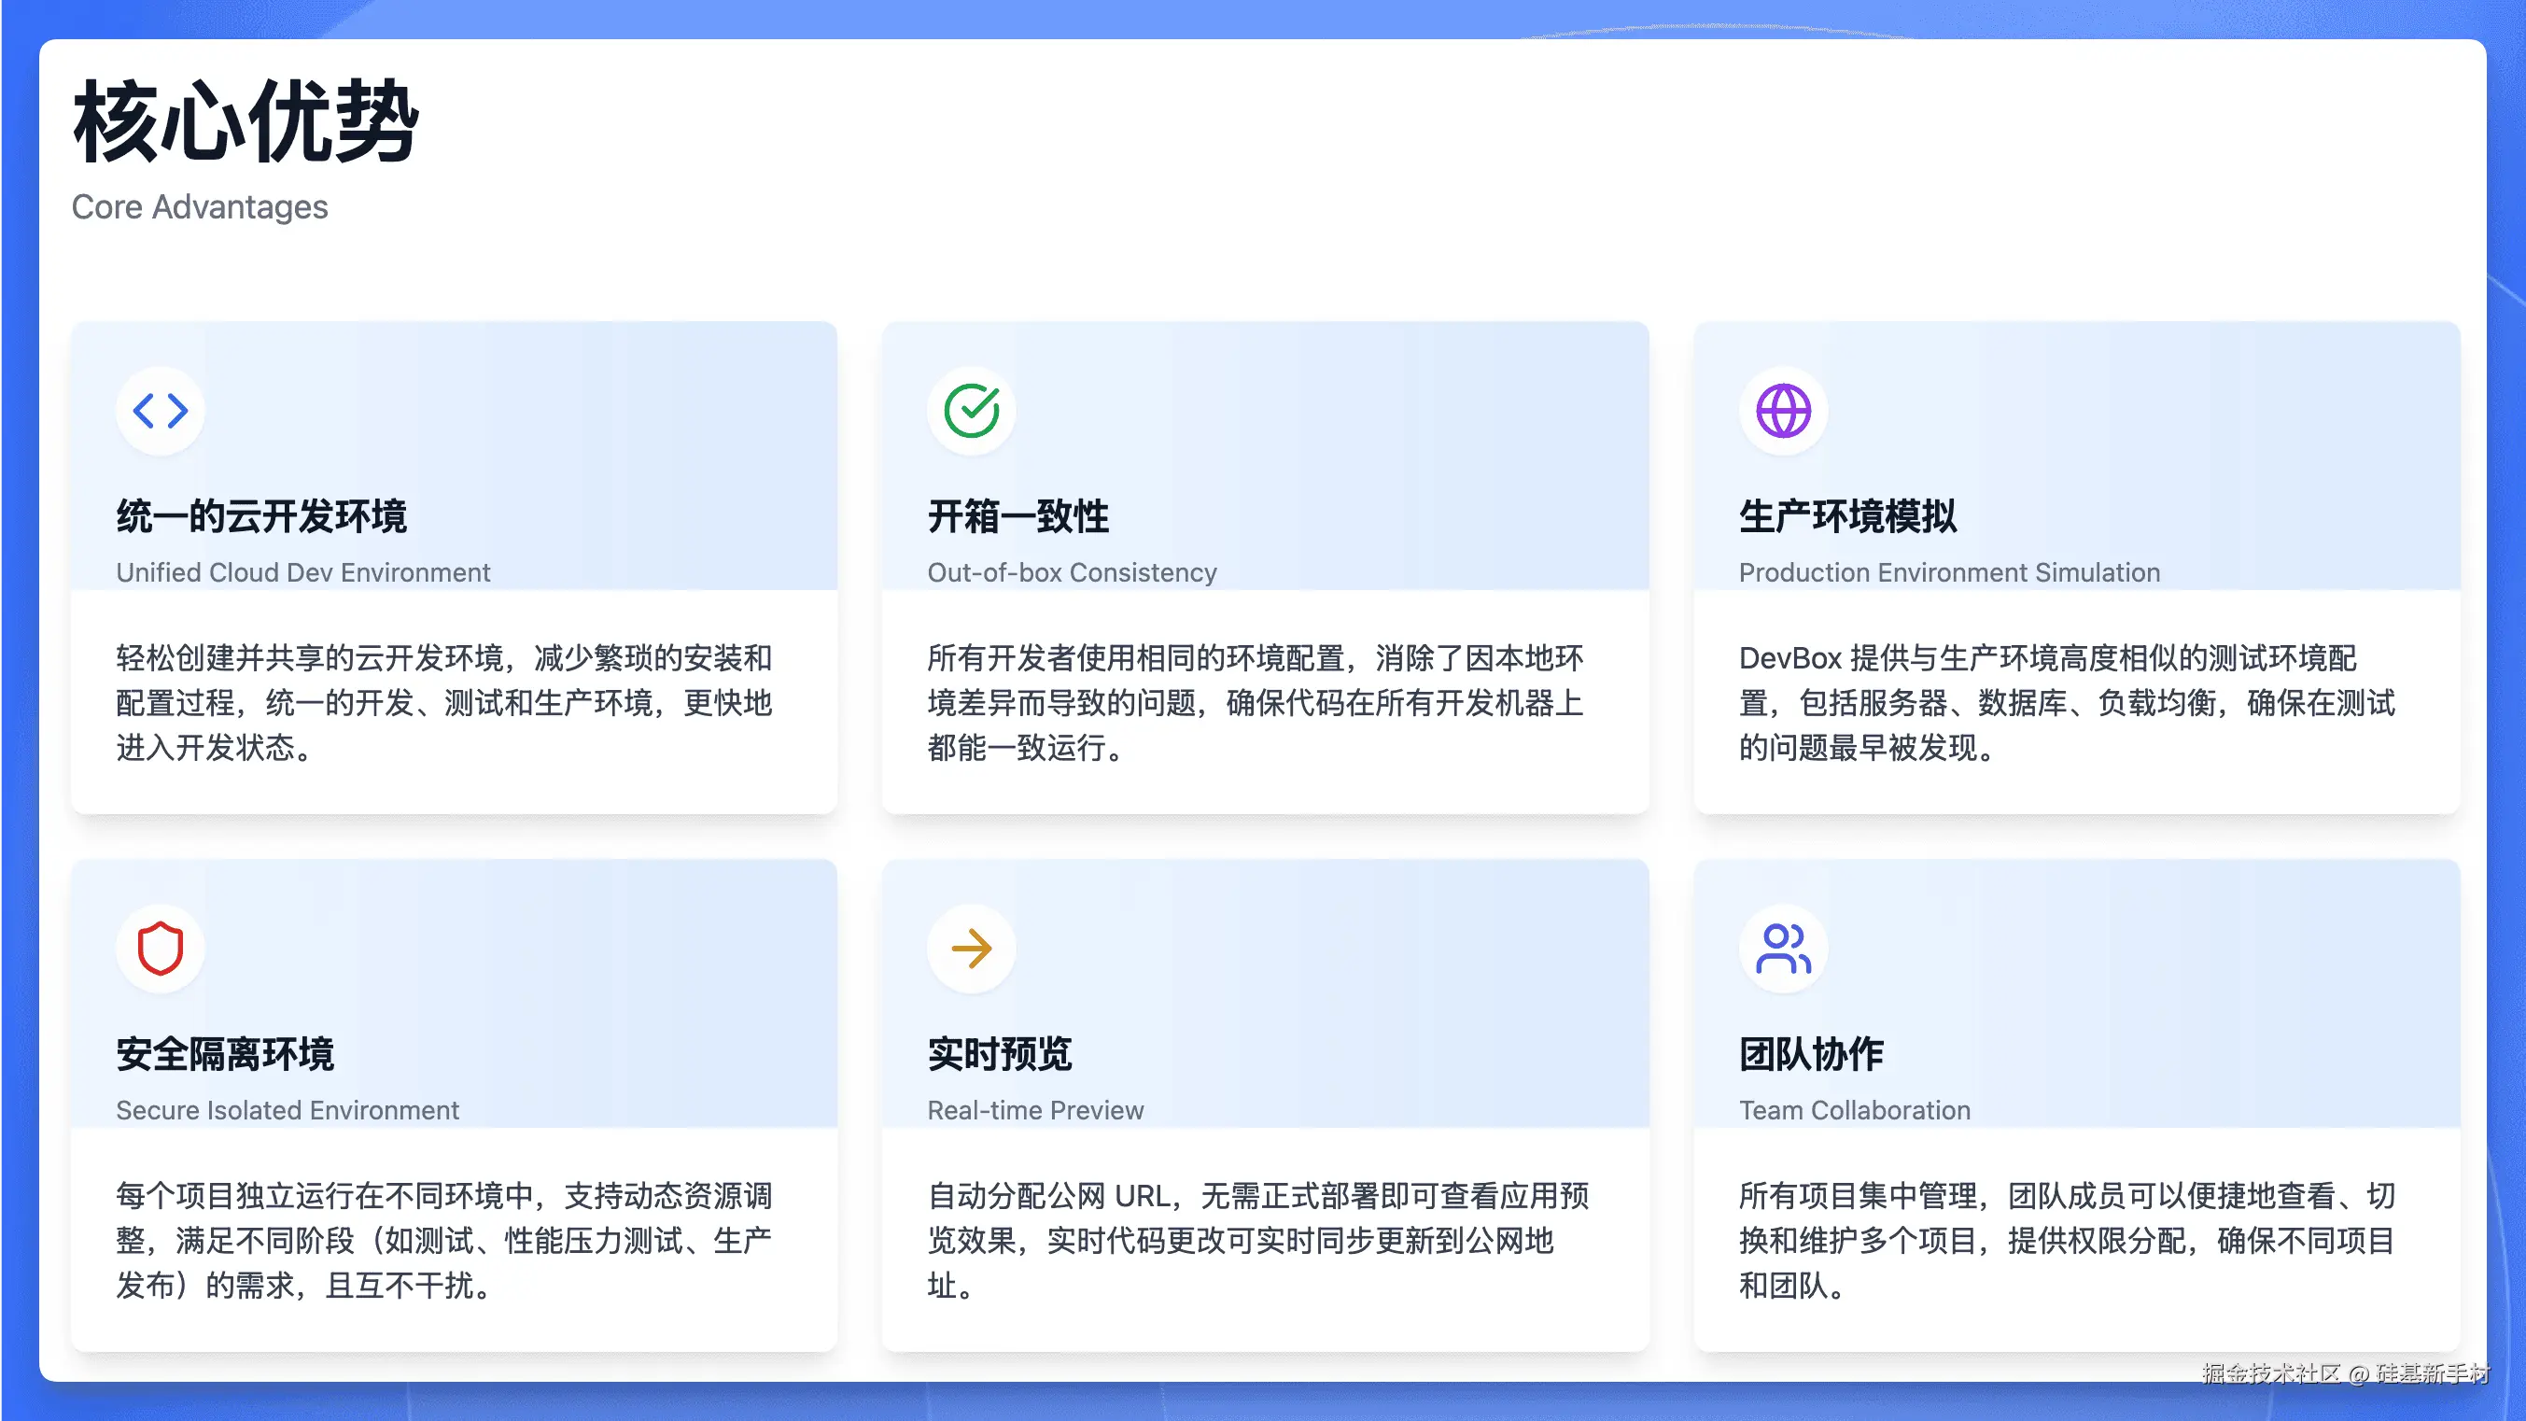Click the blue code brackets icon
Viewport: 2526px width, 1421px height.
pyautogui.click(x=160, y=411)
